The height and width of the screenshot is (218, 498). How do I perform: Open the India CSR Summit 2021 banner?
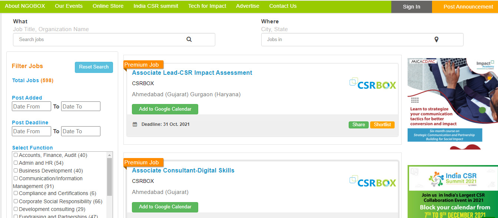click(452, 191)
